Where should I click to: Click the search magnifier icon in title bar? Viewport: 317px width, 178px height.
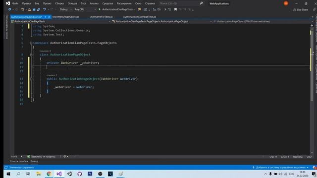(x=201, y=3)
